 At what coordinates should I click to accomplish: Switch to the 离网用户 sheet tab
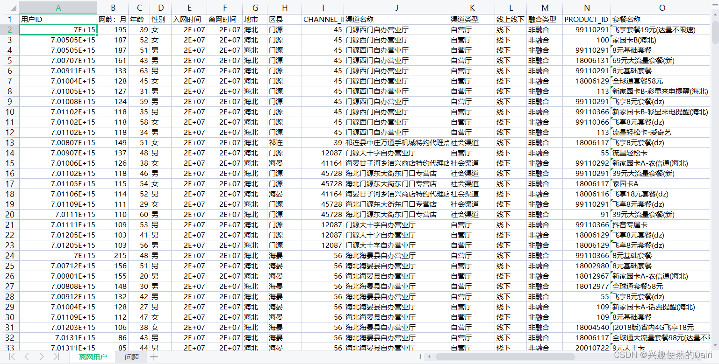click(x=93, y=357)
